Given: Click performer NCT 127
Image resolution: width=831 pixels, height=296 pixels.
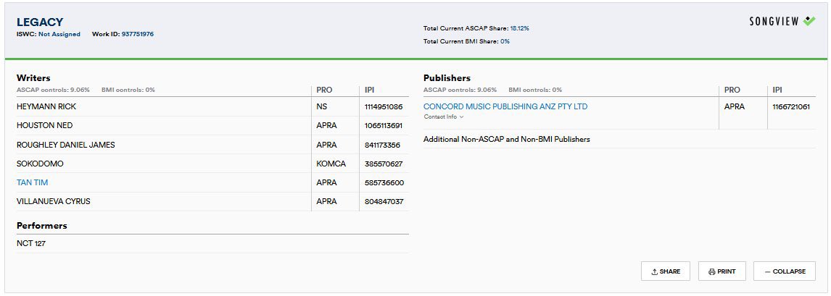Looking at the screenshot, I should tap(30, 244).
